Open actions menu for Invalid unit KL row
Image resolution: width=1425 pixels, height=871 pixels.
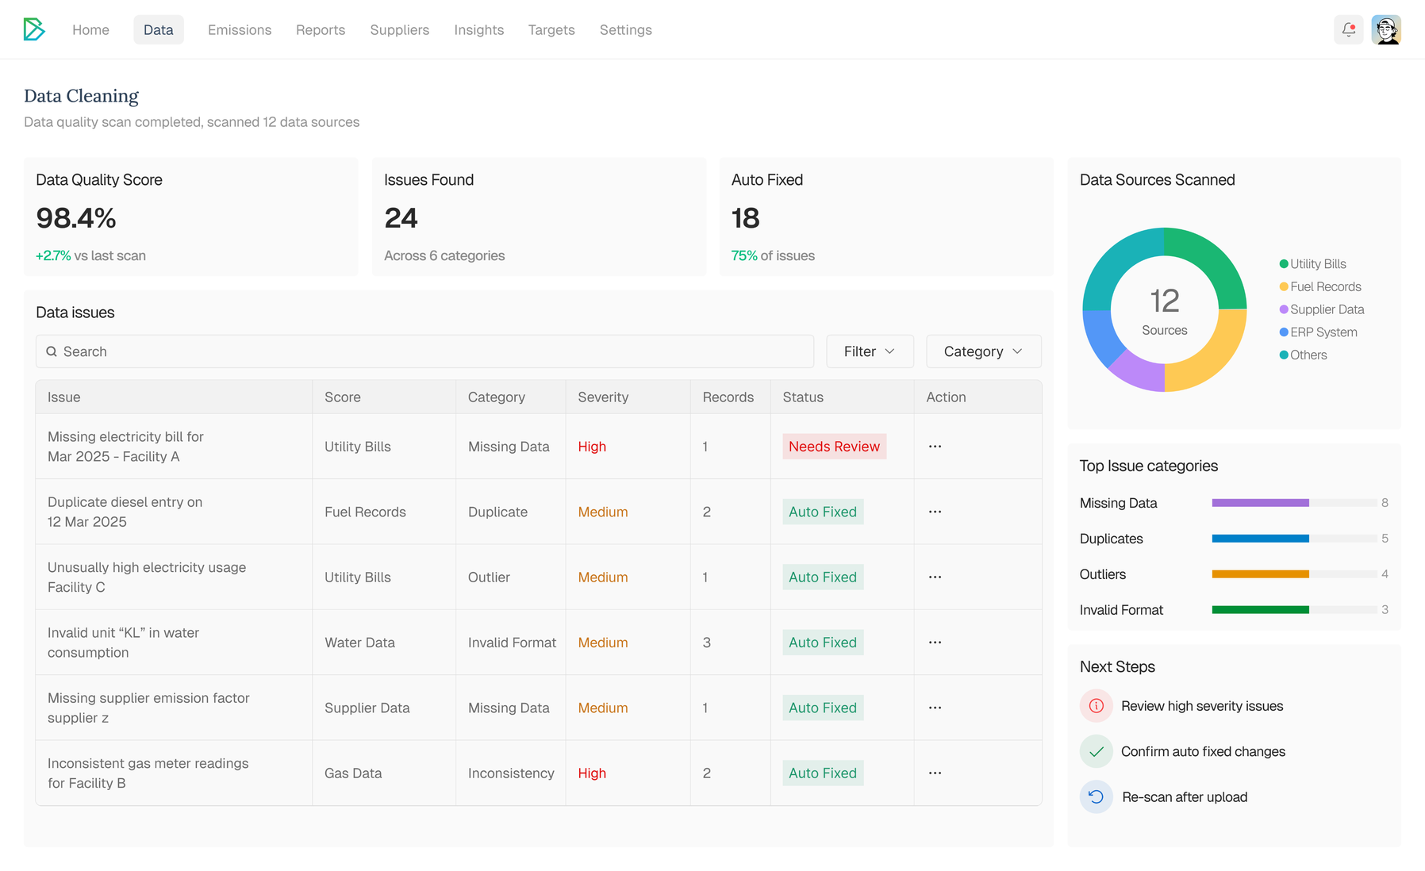[935, 643]
